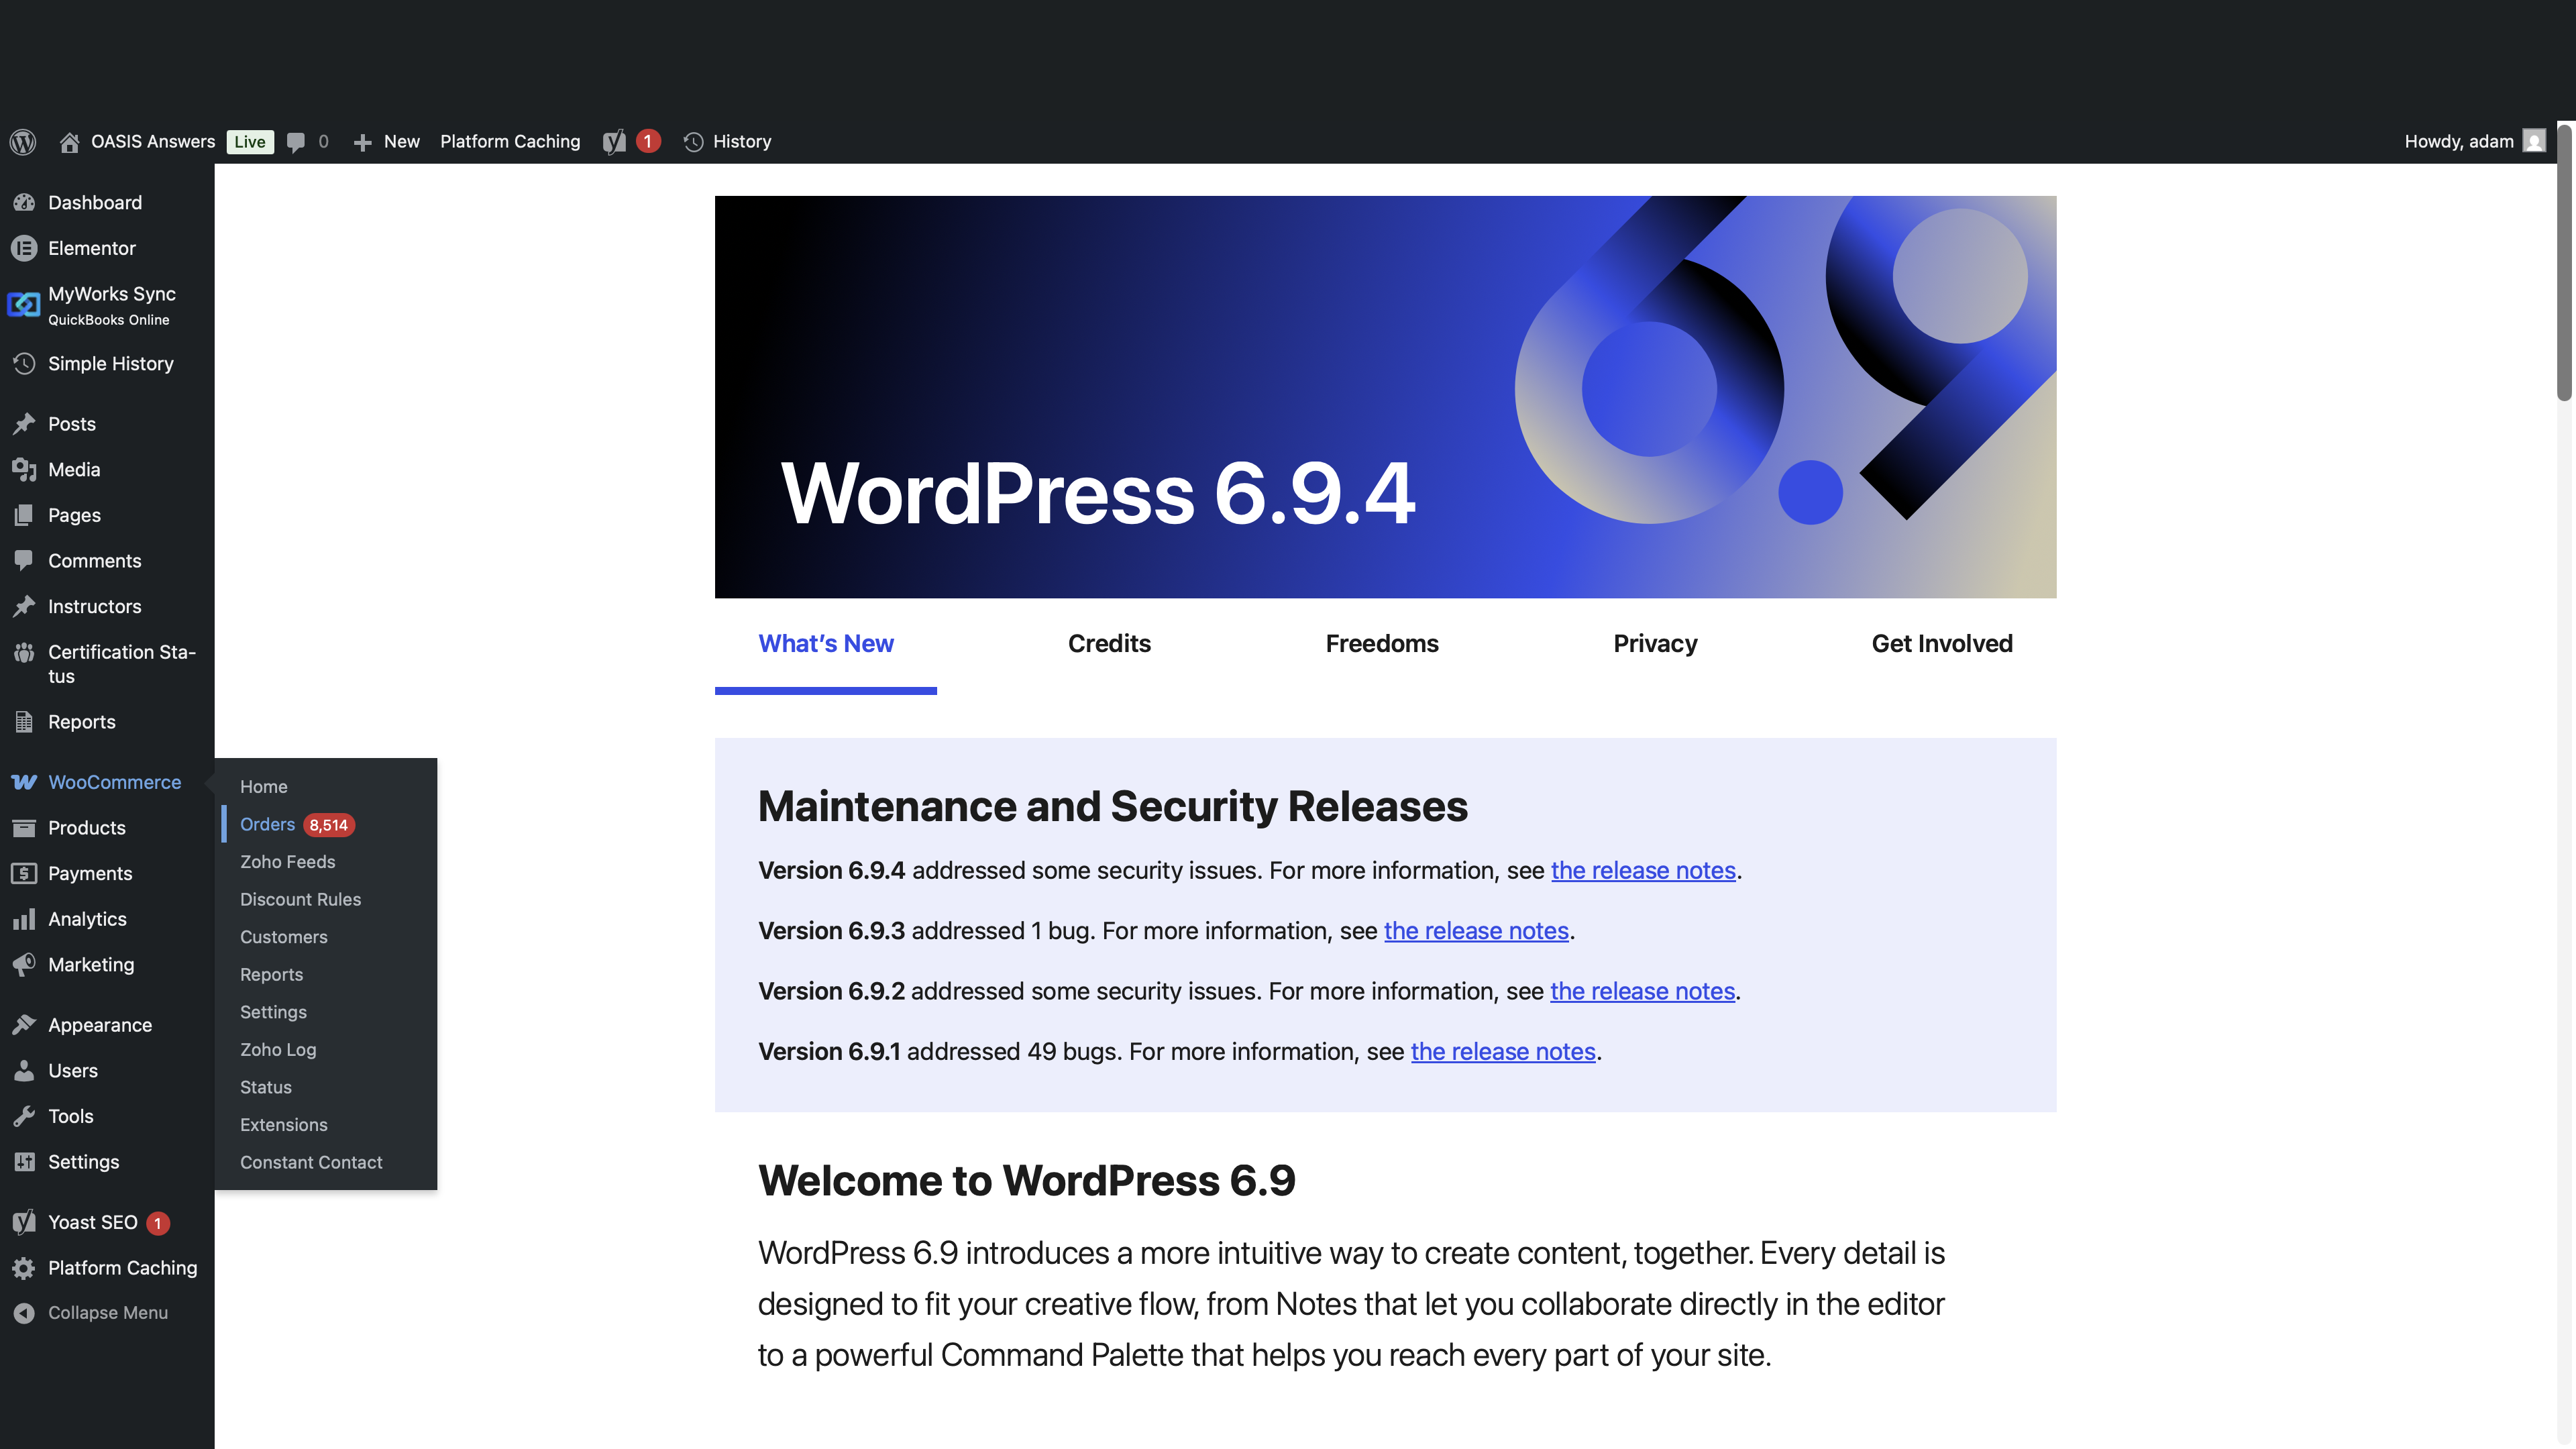Click the Products archive icon
Screen dimensions: 2576x1449
point(24,828)
